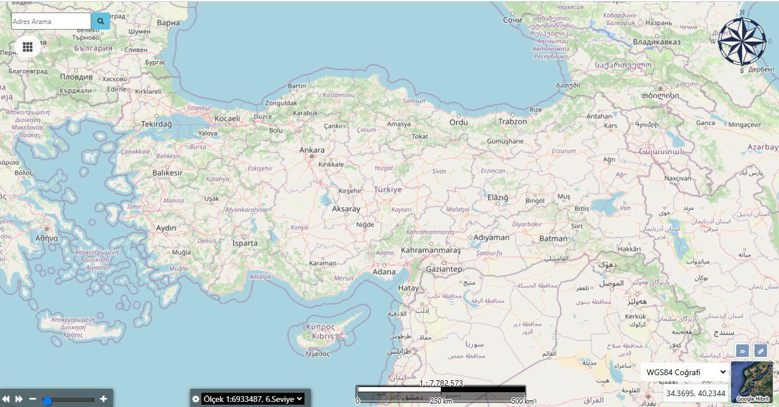The height and width of the screenshot is (407, 779).
Task: Go to next map view arrows
Action: (x=19, y=399)
